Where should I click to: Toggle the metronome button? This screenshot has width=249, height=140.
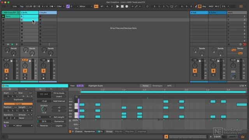51,6
